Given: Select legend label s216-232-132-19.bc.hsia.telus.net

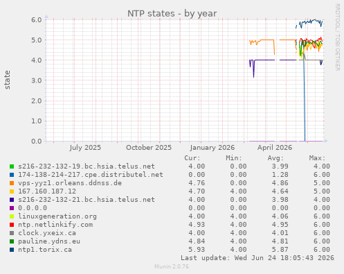Looking at the screenshot, I should pyautogui.click(x=87, y=166).
